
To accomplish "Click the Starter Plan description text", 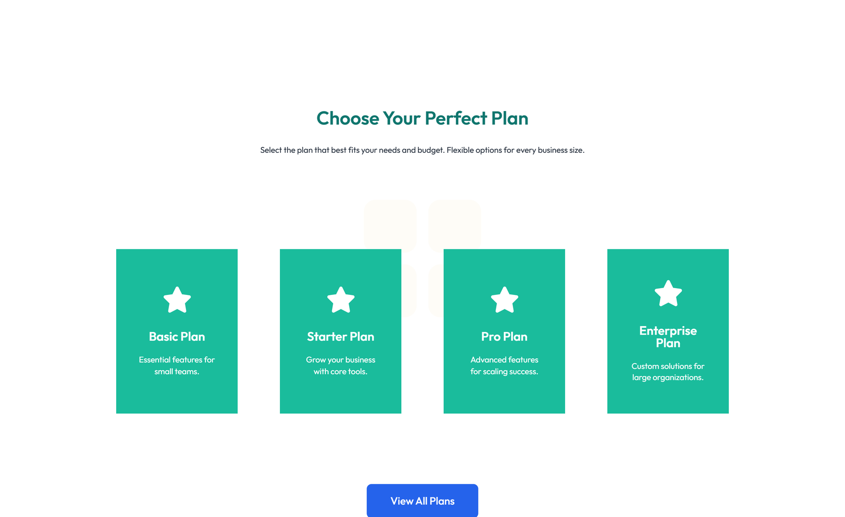I will pyautogui.click(x=341, y=365).
